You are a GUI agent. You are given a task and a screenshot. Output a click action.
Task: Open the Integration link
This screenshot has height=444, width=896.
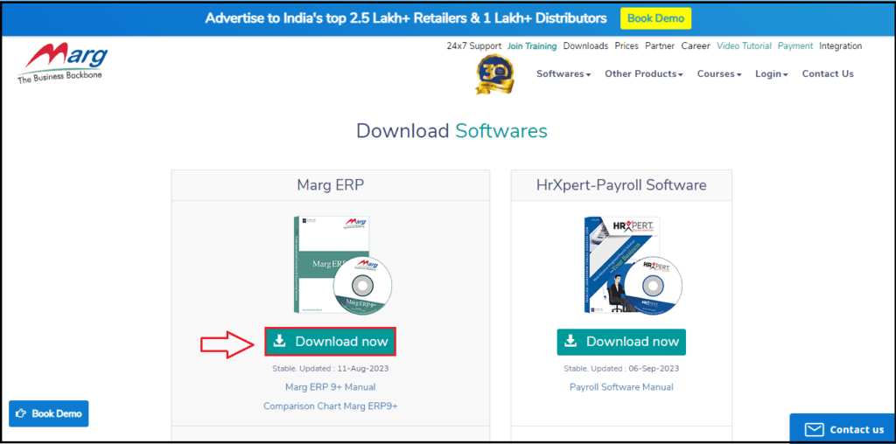point(841,46)
